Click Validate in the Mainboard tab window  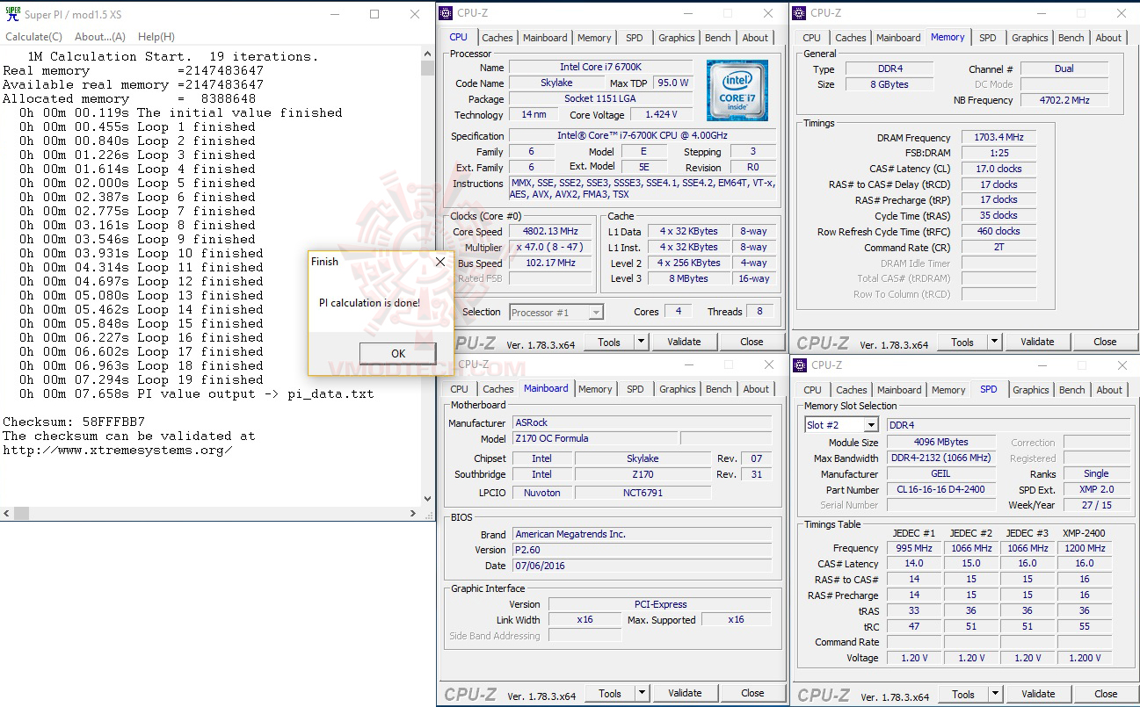tap(685, 693)
